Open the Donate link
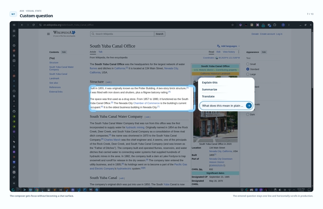 click(255, 34)
